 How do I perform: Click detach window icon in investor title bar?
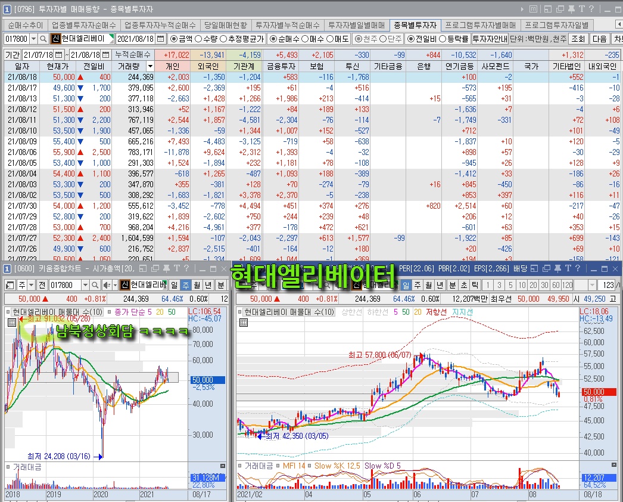560,9
